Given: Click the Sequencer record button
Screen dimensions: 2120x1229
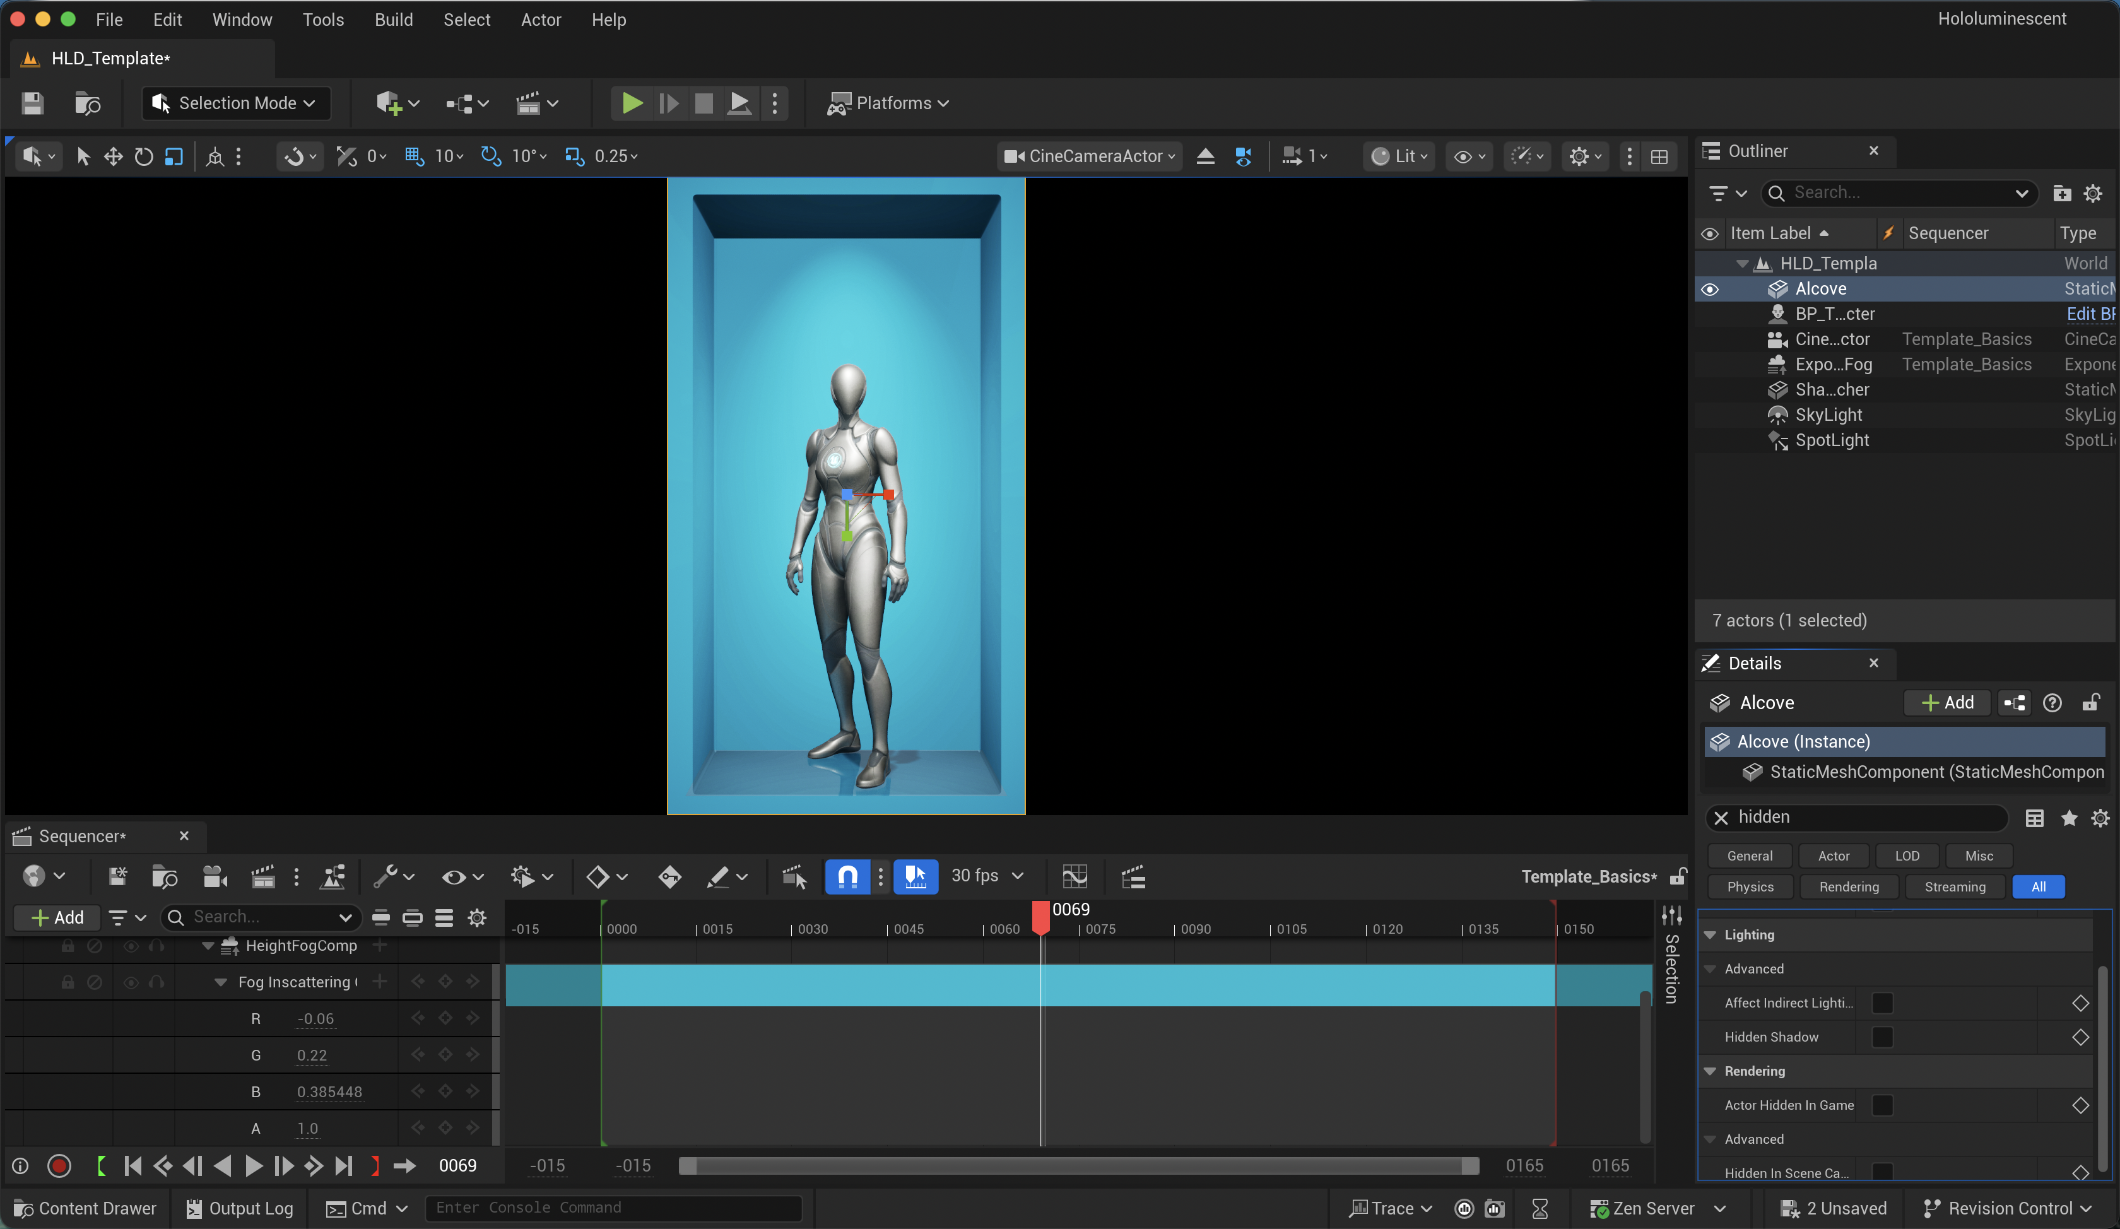Looking at the screenshot, I should click(x=59, y=1166).
